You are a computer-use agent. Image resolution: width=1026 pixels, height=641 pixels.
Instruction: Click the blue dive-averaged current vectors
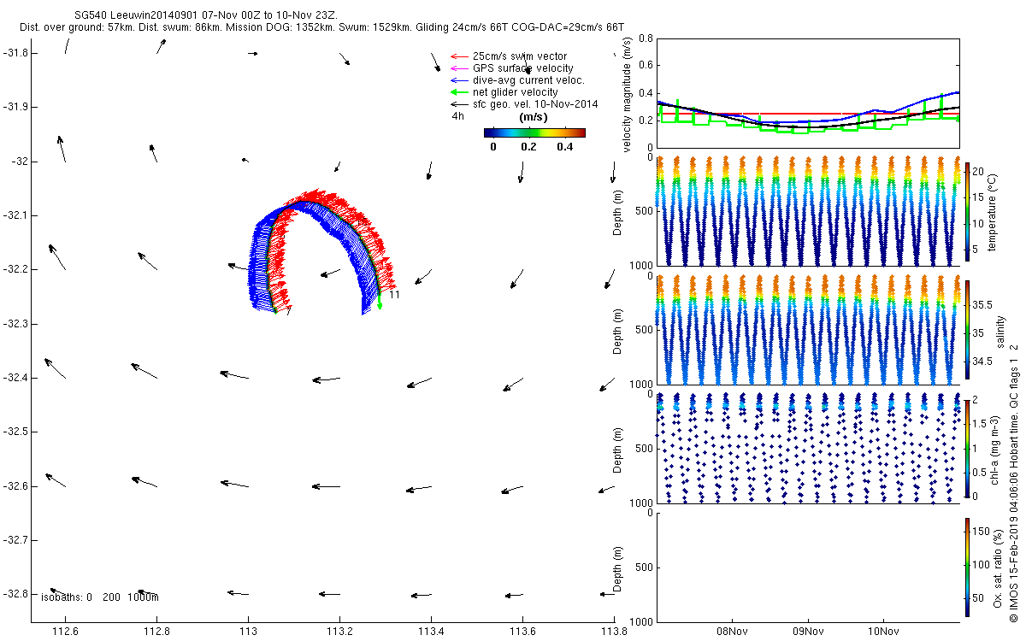click(260, 265)
